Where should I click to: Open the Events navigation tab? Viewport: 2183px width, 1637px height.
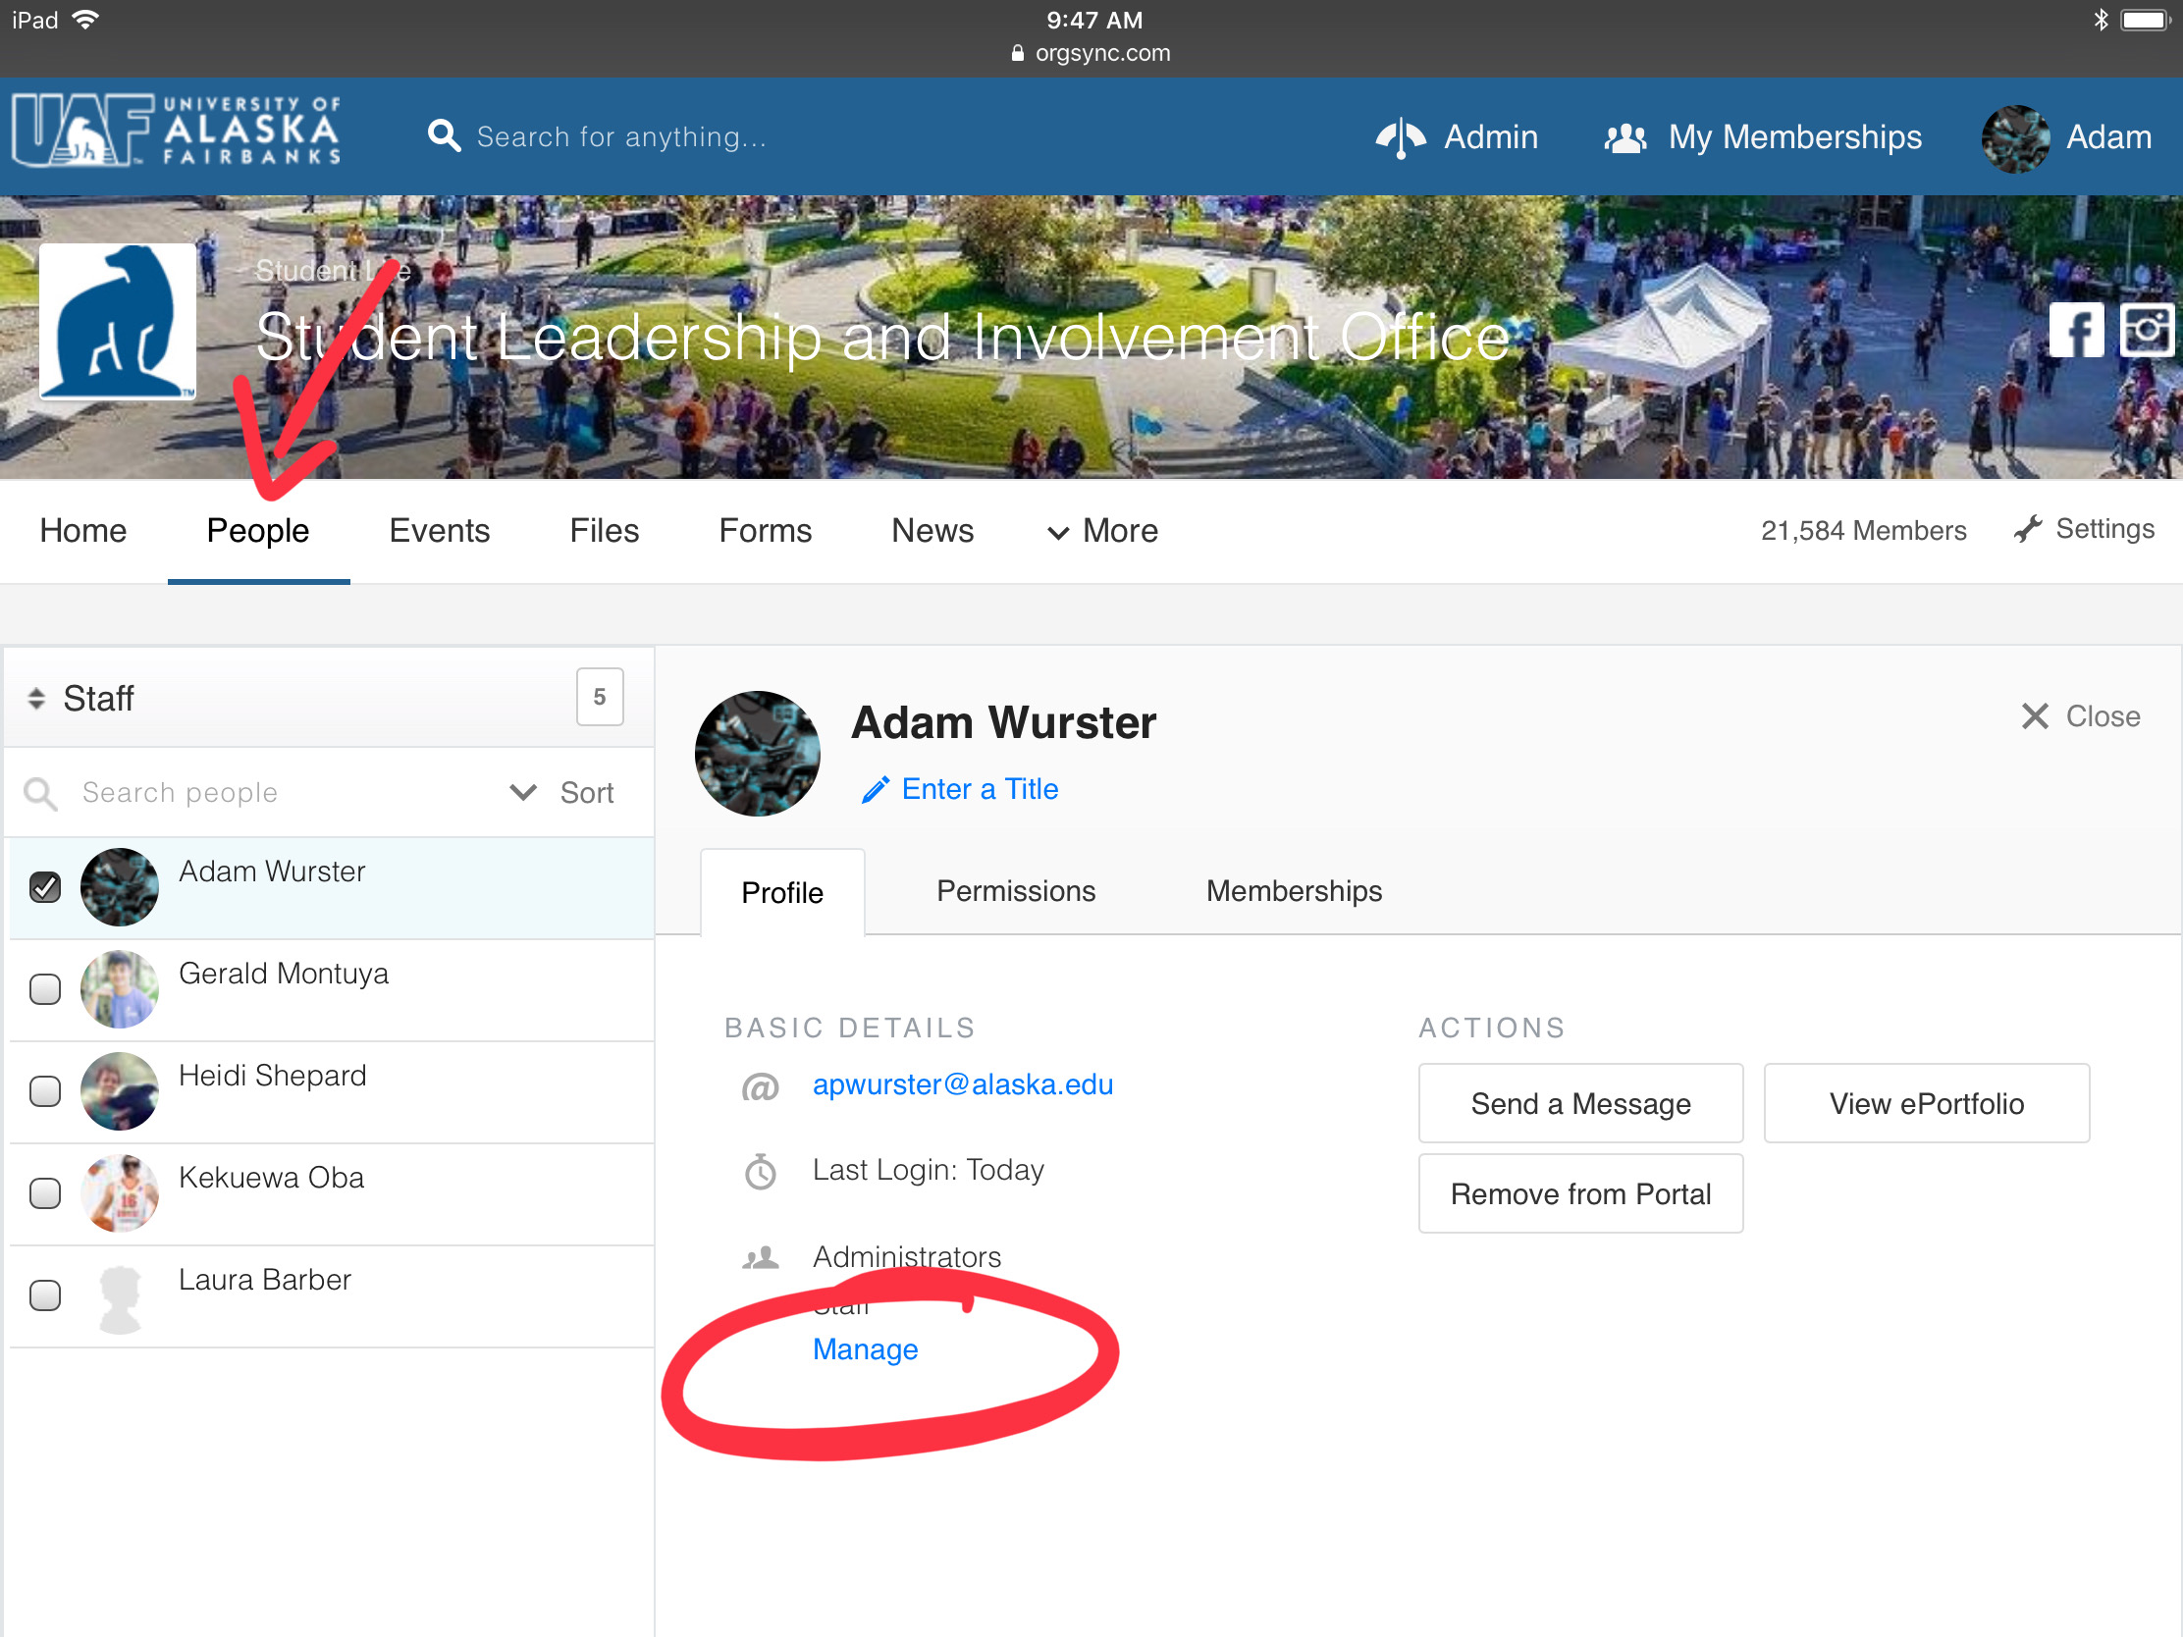439,531
